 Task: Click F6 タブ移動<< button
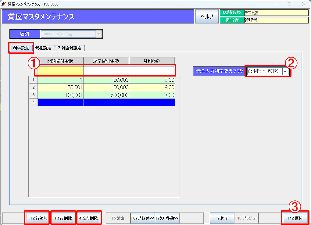coord(143,218)
